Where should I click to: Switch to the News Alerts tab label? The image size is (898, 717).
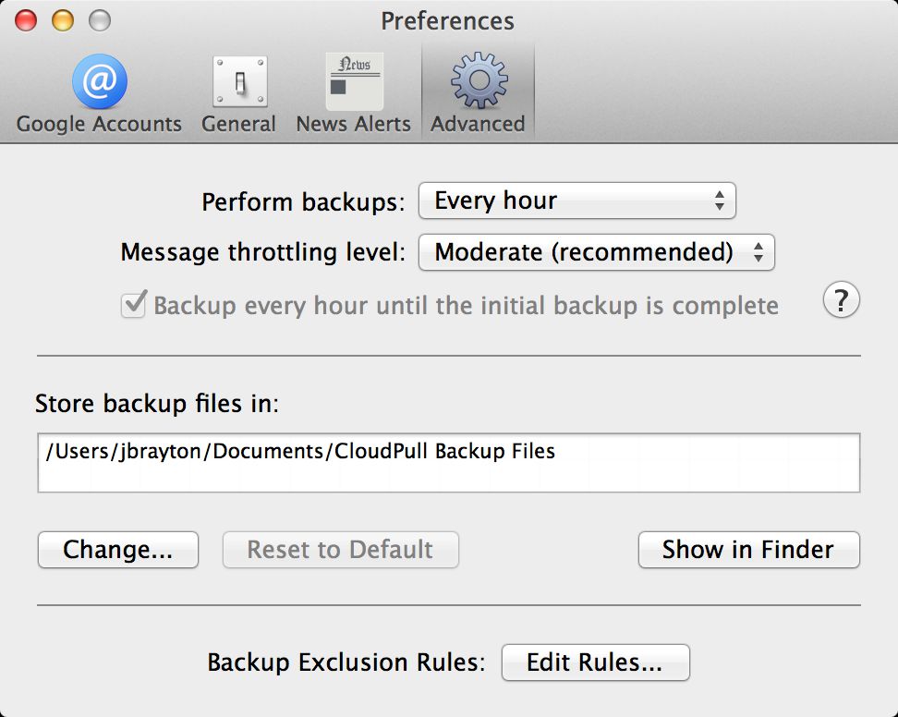point(353,124)
